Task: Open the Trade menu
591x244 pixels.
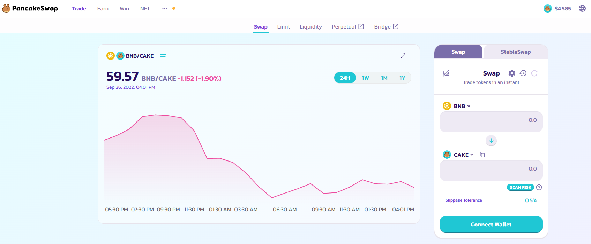Action: tap(79, 9)
